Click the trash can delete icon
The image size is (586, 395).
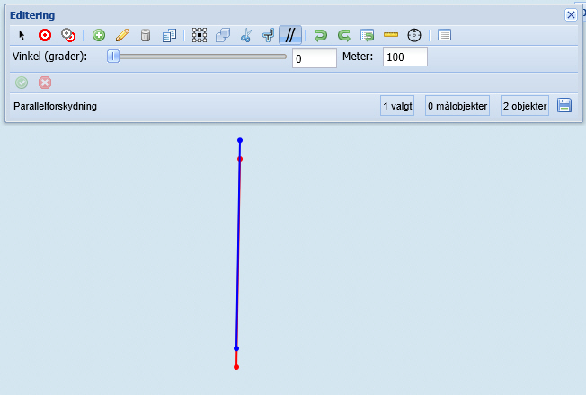point(146,36)
